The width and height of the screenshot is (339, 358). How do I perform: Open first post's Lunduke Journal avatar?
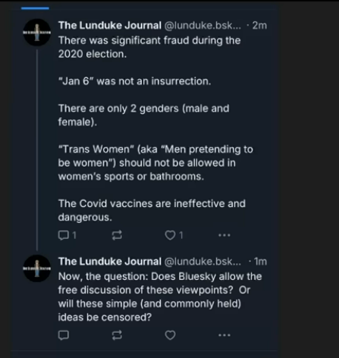(37, 33)
